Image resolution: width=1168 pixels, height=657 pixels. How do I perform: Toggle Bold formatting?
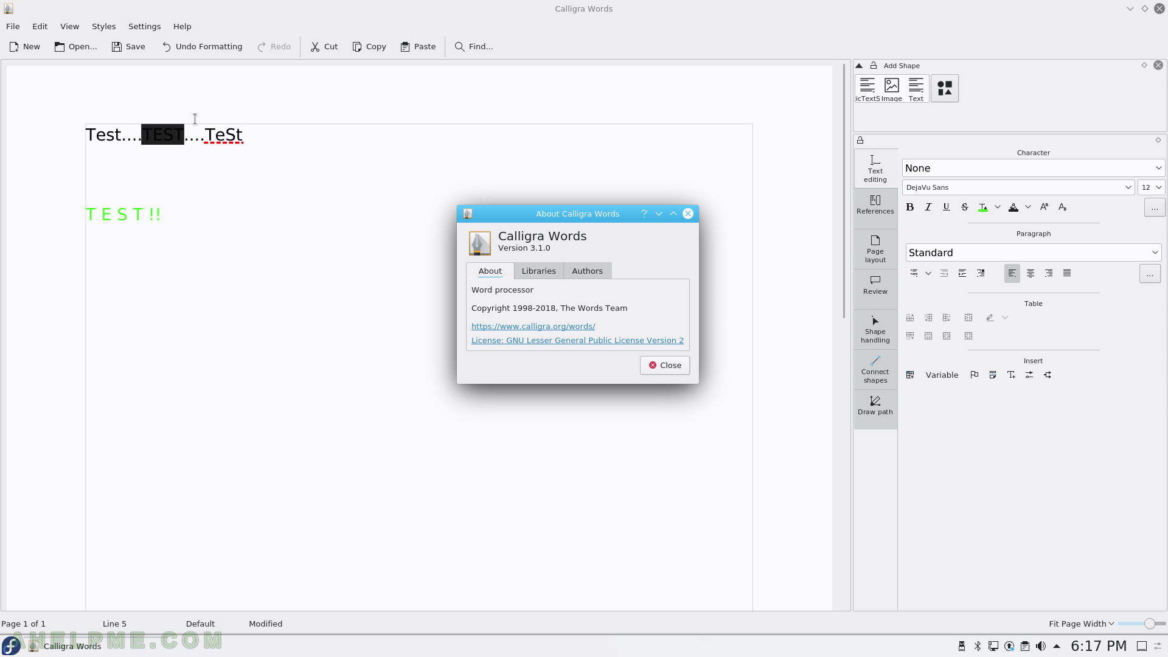point(910,207)
